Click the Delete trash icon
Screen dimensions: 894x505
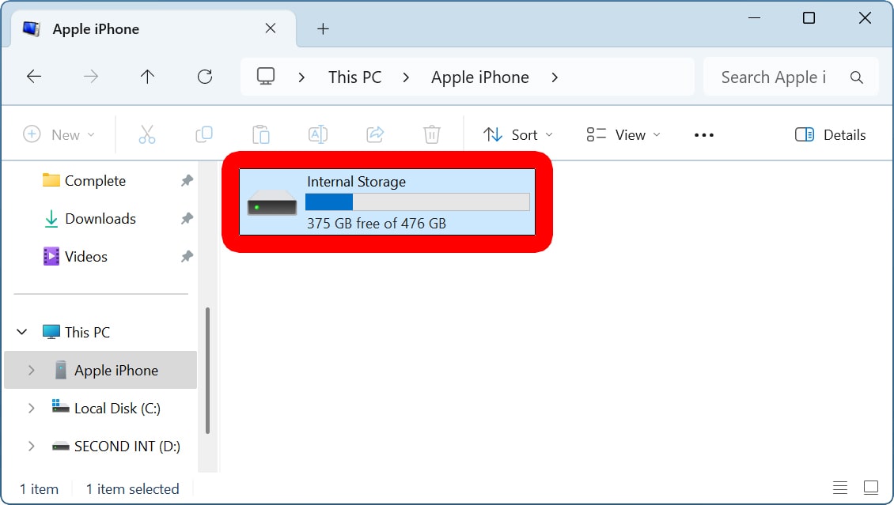[x=431, y=135]
